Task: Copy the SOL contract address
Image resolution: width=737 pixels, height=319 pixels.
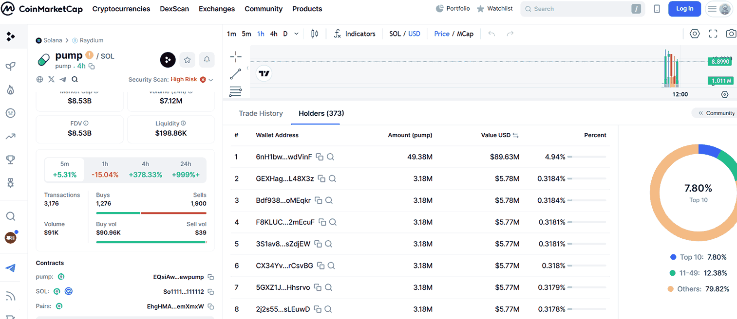Action: point(211,292)
